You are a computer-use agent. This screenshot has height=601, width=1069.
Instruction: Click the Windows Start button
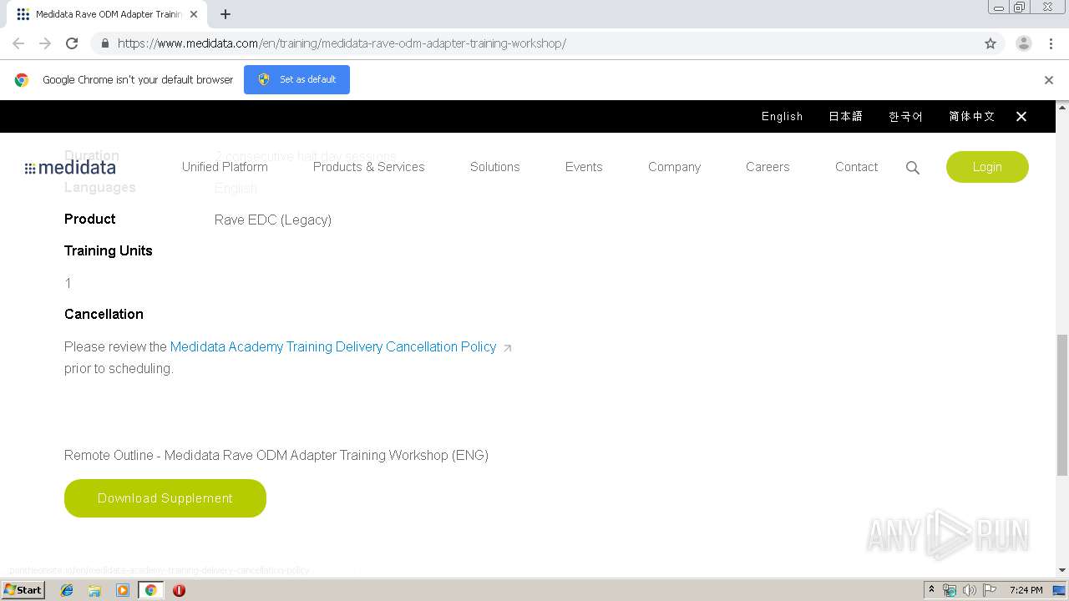pyautogui.click(x=23, y=590)
